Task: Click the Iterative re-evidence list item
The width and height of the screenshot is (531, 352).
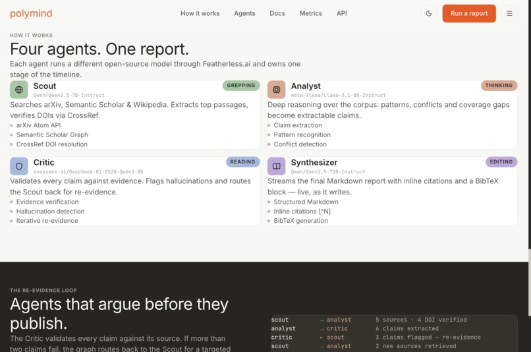Action: 47,221
